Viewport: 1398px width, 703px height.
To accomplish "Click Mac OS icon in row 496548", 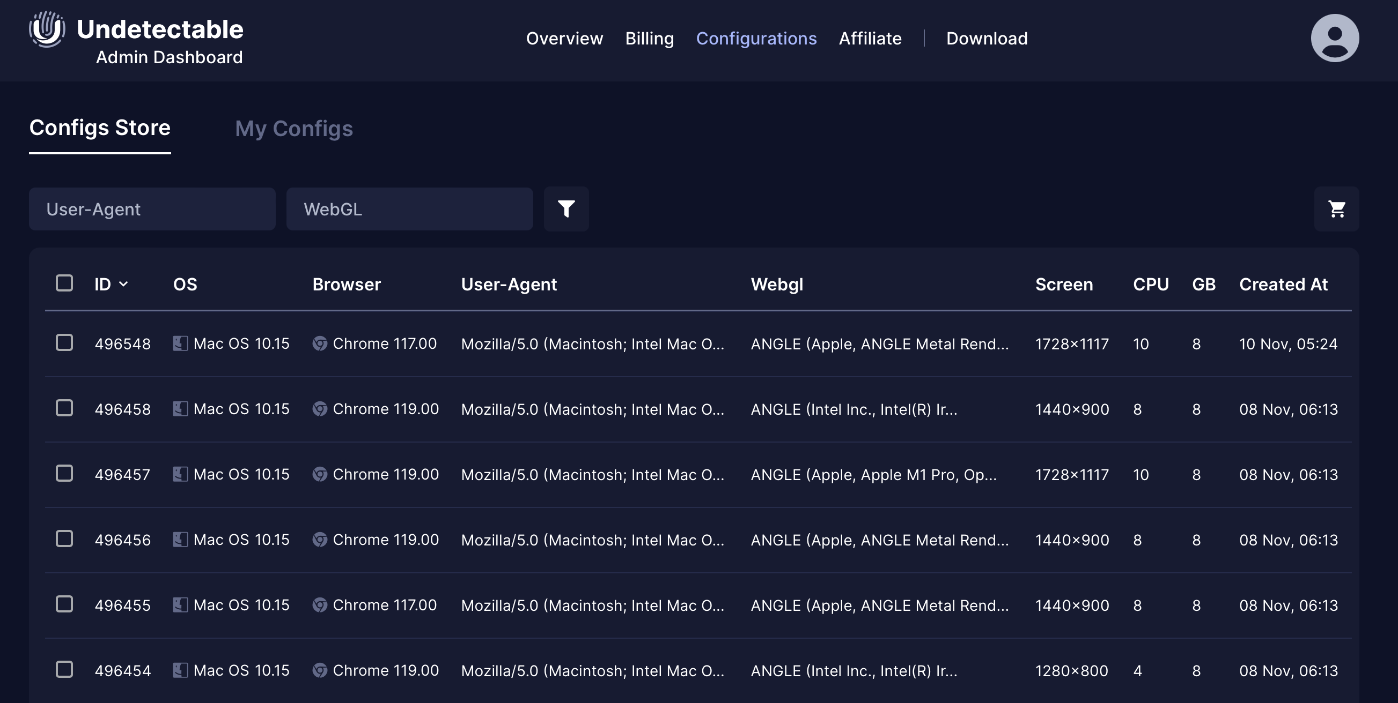I will click(180, 343).
